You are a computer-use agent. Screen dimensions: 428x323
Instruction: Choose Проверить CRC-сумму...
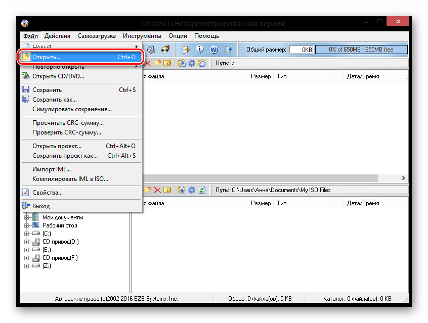(x=81, y=132)
